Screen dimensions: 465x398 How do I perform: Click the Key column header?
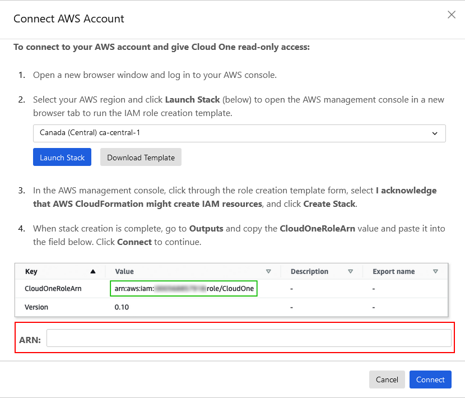(x=31, y=271)
